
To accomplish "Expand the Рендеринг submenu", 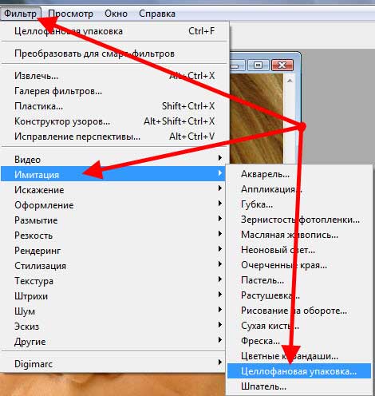I will [x=114, y=250].
